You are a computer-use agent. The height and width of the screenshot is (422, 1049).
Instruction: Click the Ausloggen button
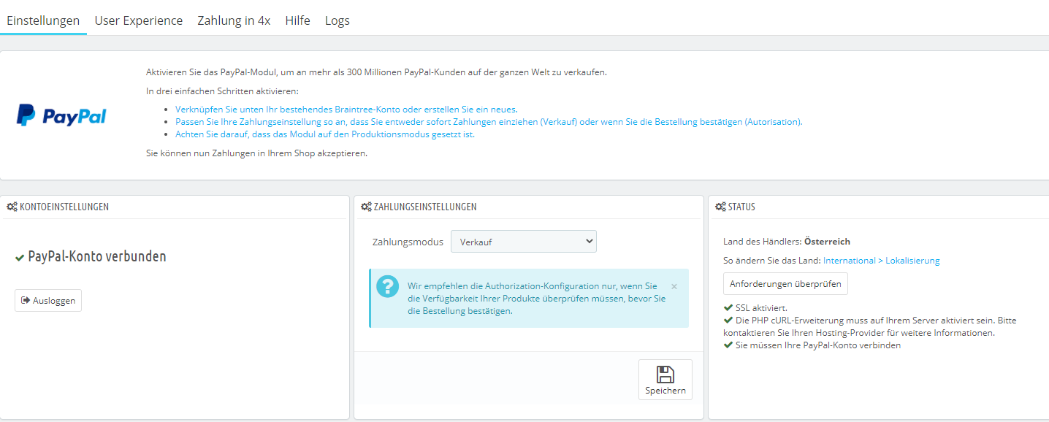(x=48, y=300)
